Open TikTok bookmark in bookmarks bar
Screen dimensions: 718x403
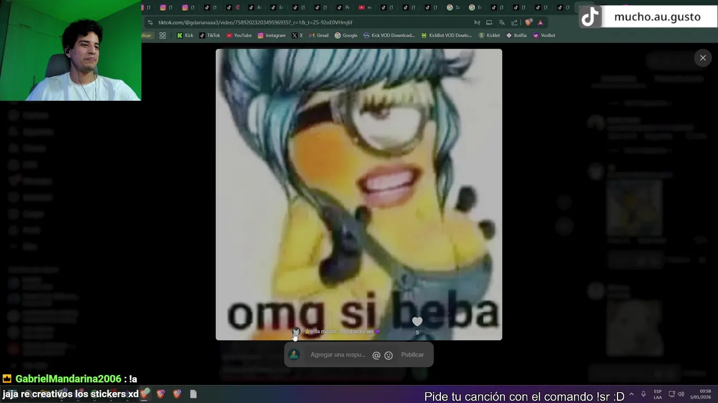[210, 35]
